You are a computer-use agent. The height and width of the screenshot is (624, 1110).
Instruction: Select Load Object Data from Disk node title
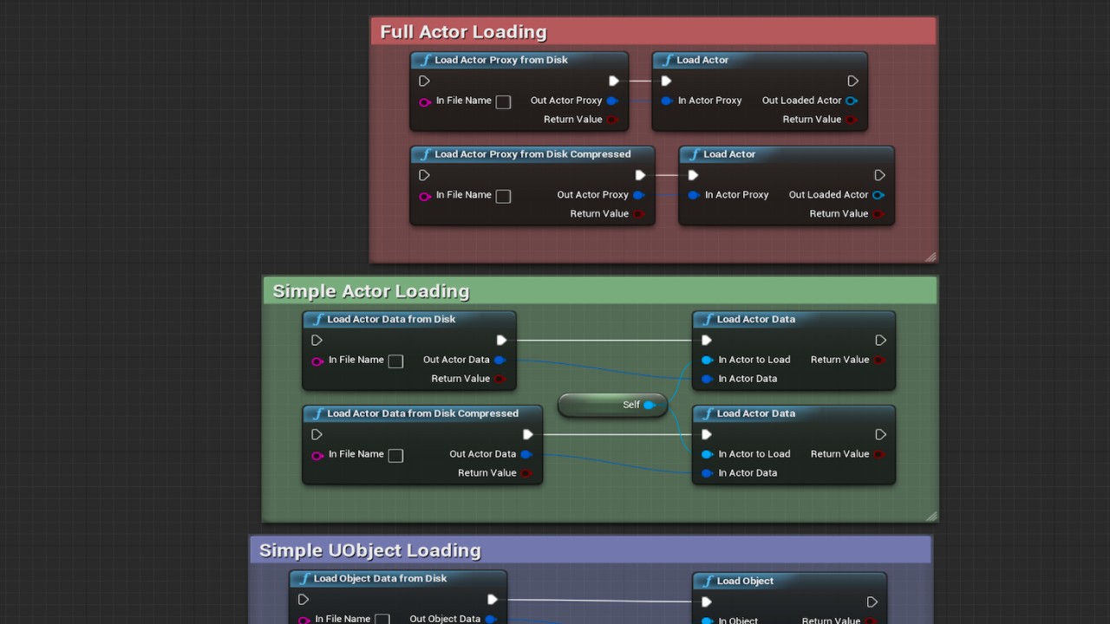pos(380,578)
